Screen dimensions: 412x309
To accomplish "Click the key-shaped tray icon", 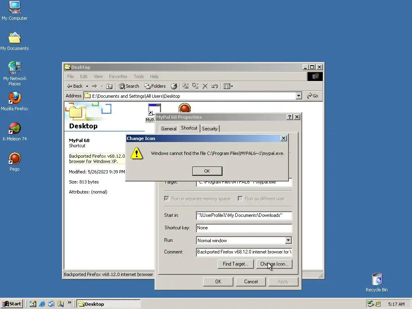I will (378, 304).
